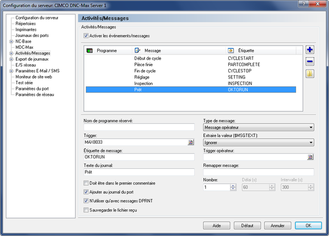This screenshot has height=236, width=329.
Task: Click the Défaut button
Action: click(247, 226)
